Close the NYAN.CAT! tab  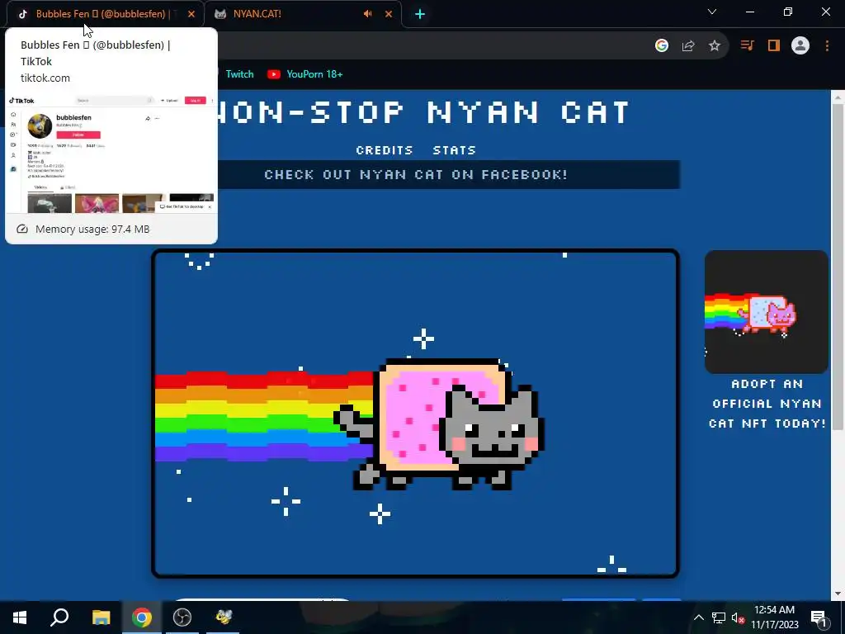pyautogui.click(x=389, y=14)
